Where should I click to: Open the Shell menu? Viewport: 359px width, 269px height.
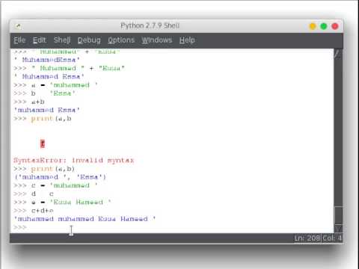[62, 40]
